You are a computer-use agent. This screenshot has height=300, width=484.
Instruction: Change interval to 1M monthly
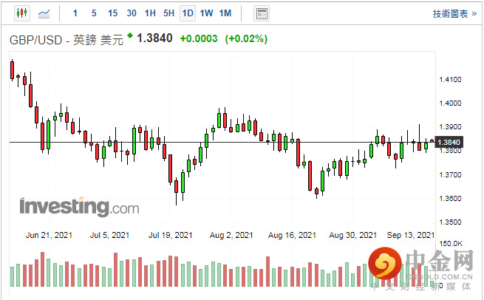coord(225,13)
